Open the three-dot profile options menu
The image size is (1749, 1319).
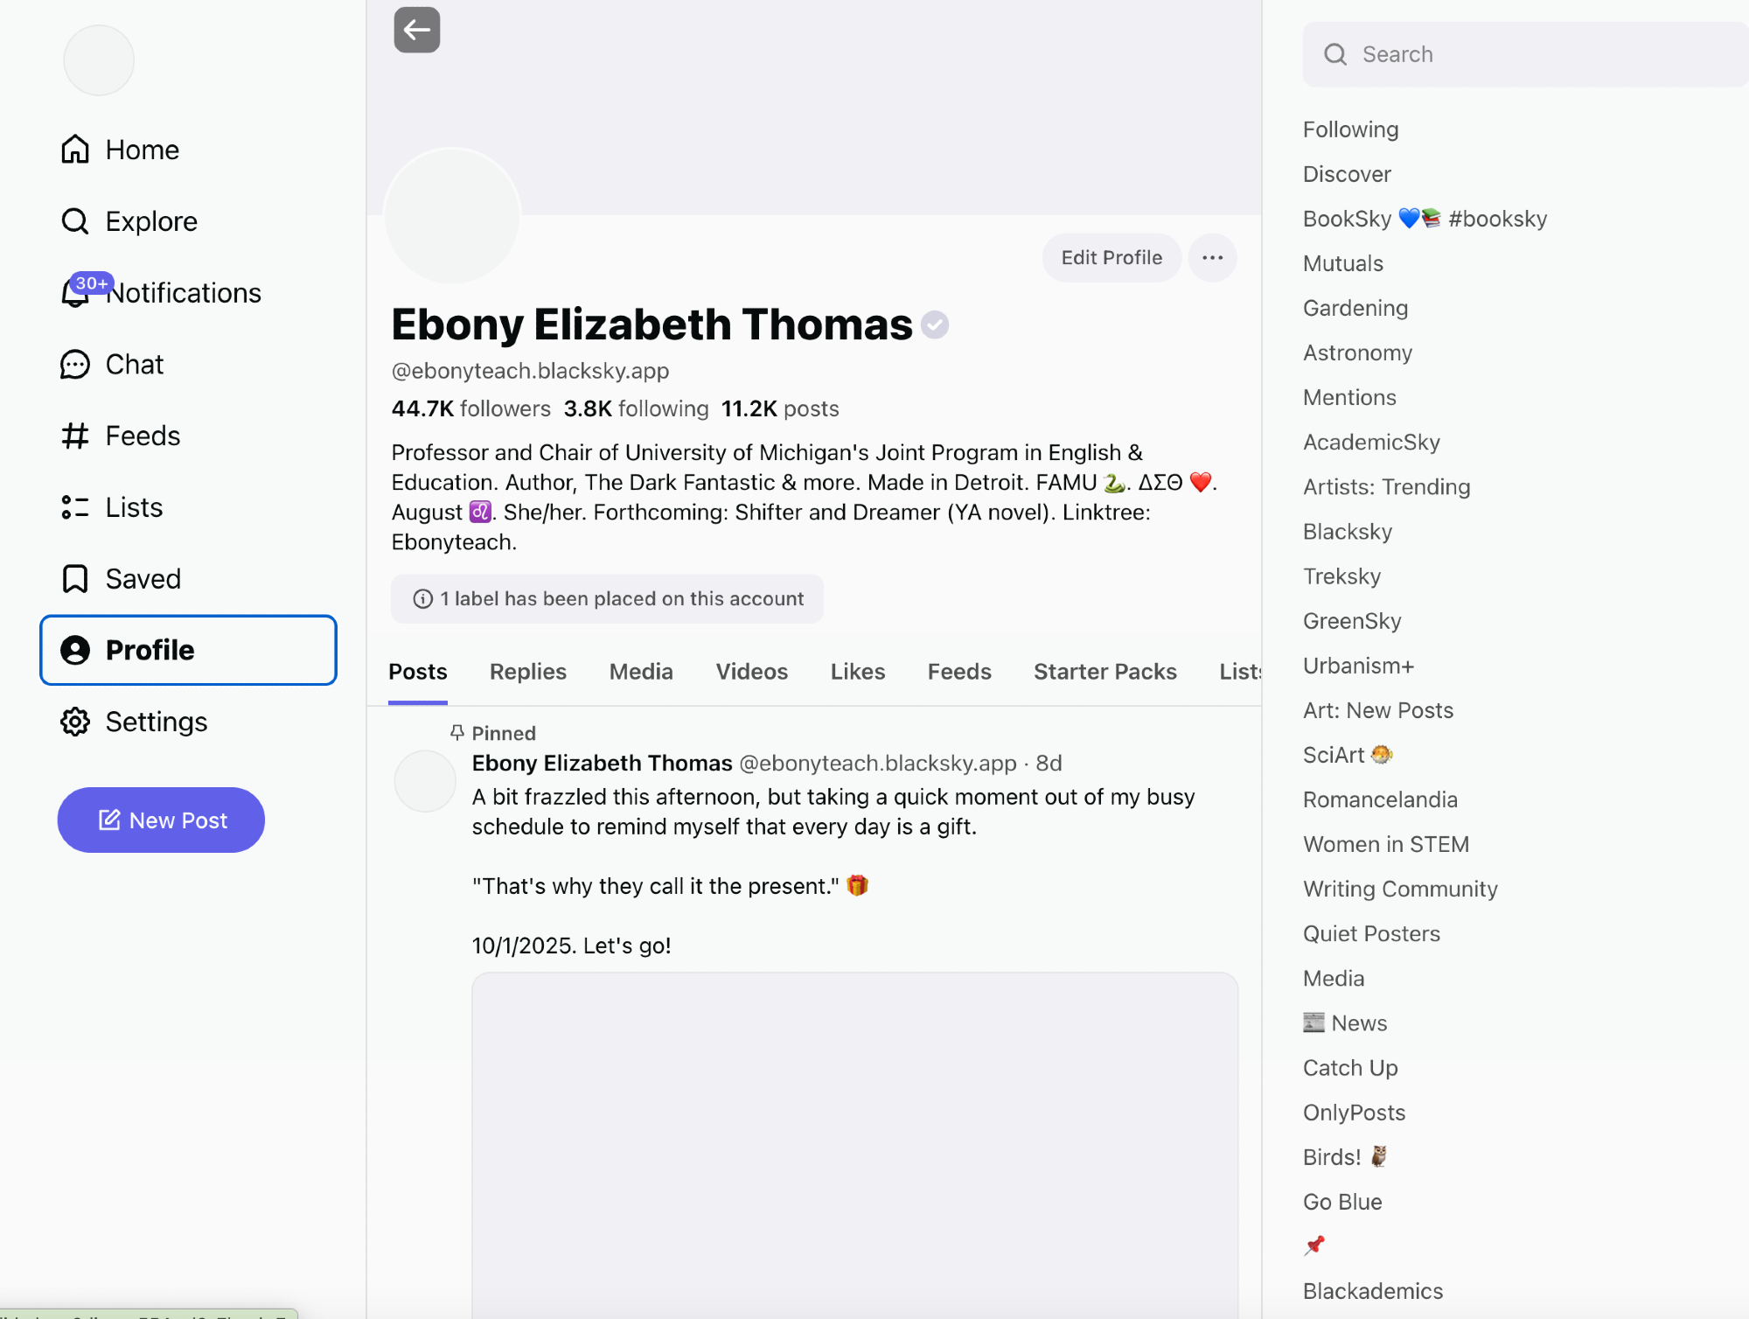pos(1212,258)
